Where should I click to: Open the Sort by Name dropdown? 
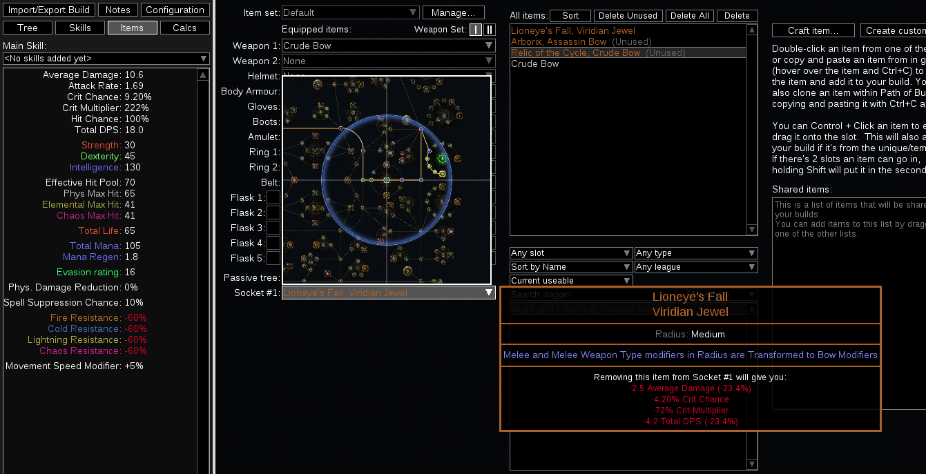coord(571,267)
